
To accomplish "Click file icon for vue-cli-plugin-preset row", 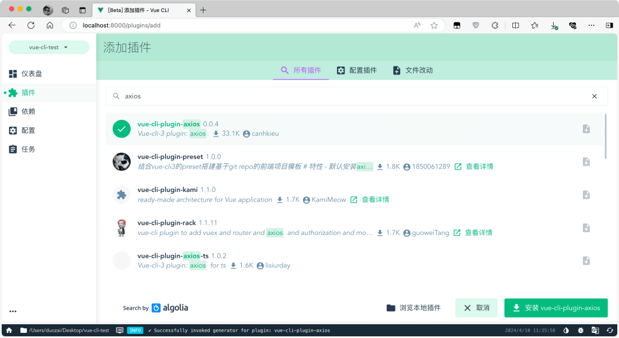I will [586, 162].
